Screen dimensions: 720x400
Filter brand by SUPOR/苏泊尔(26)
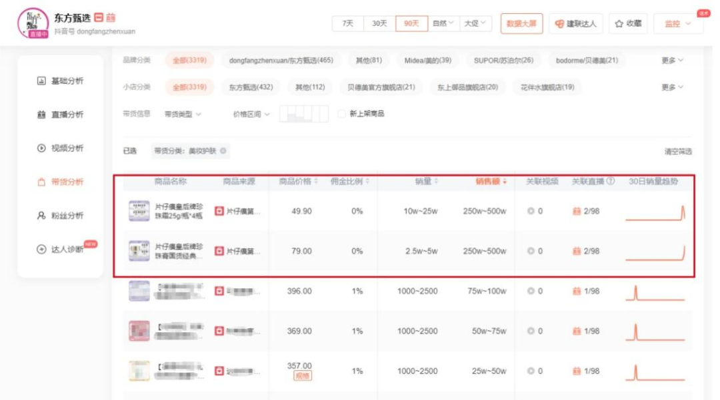[503, 61]
